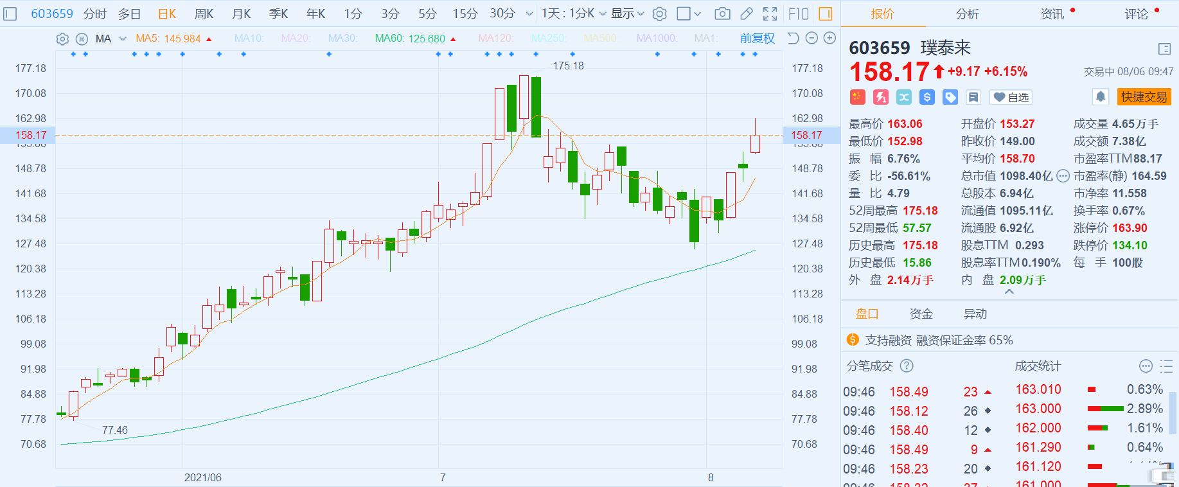Collapse the quote details with the up chevron
The image size is (1179, 487).
(1009, 292)
